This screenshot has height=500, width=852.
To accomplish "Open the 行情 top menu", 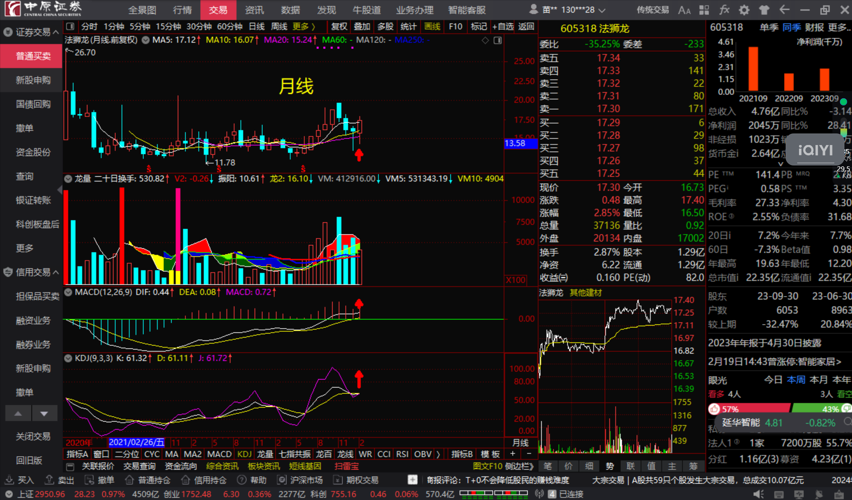I will pyautogui.click(x=182, y=10).
